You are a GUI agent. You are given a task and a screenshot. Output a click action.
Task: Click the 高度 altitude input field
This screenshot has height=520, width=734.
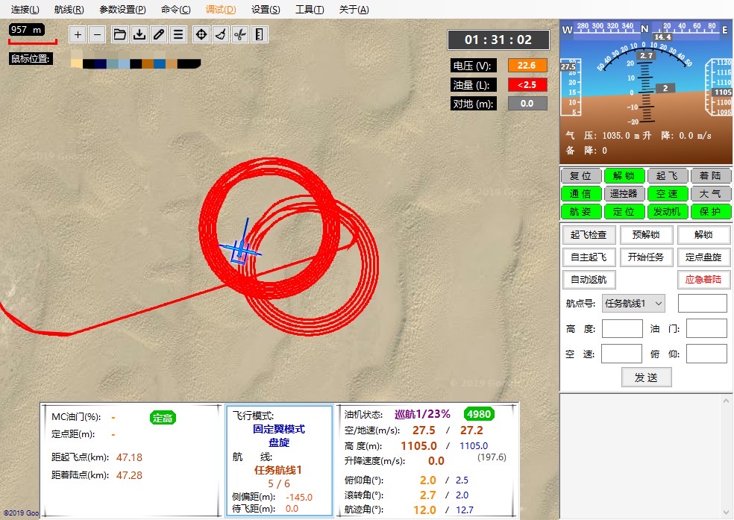(x=622, y=328)
